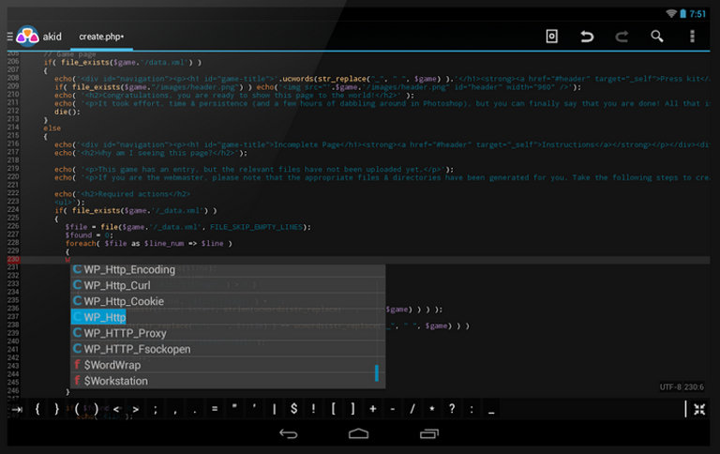Insert a dollar sign
The width and height of the screenshot is (720, 454).
(293, 409)
